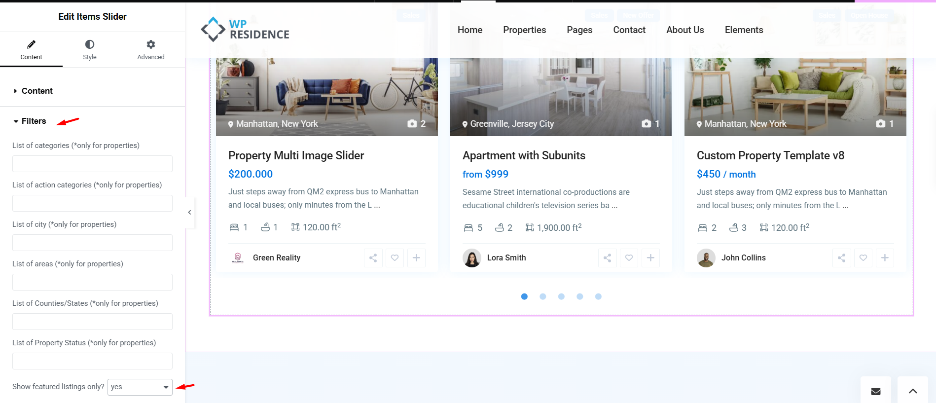This screenshot has width=936, height=403.
Task: Click the share icon on Property Multi Image Slider card
Action: coord(373,258)
